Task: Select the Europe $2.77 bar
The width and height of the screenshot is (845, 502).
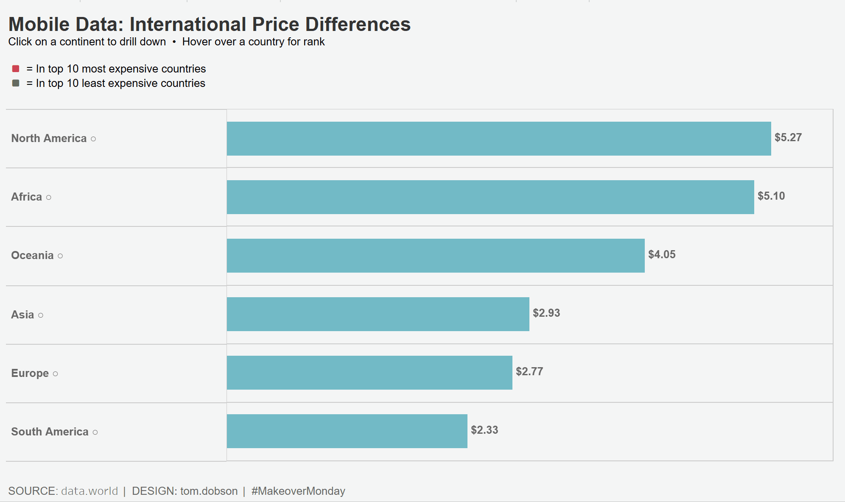Action: [x=369, y=373]
